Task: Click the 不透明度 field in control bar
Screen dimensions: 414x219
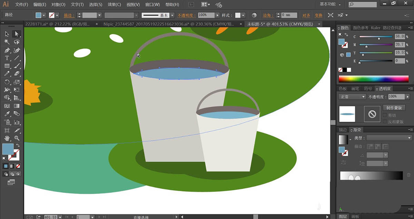Action: pos(206,16)
